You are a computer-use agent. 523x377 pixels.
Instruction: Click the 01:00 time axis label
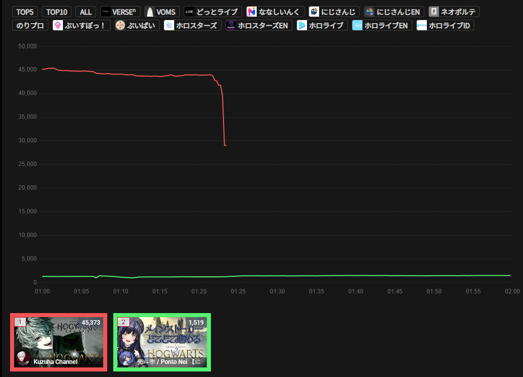point(42,291)
